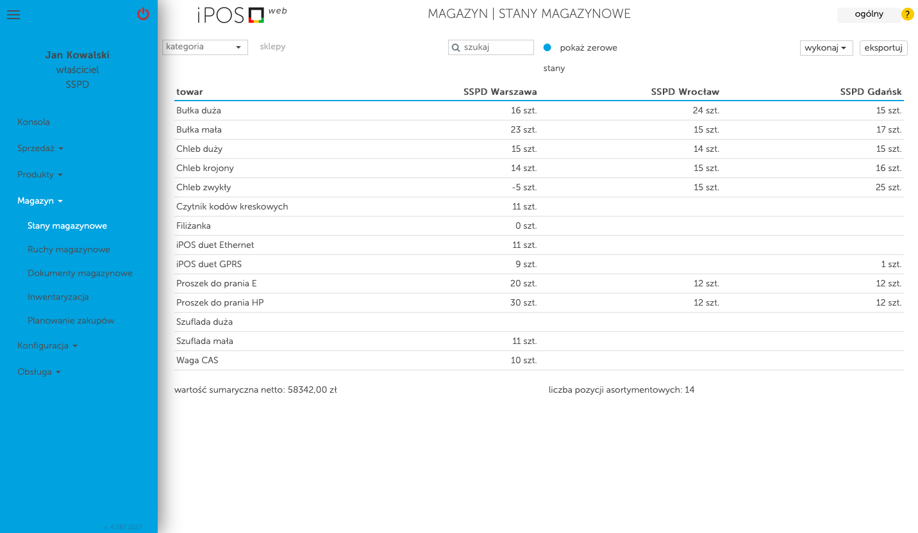
Task: Expand the Konfiguracja sidebar section
Action: pyautogui.click(x=47, y=345)
